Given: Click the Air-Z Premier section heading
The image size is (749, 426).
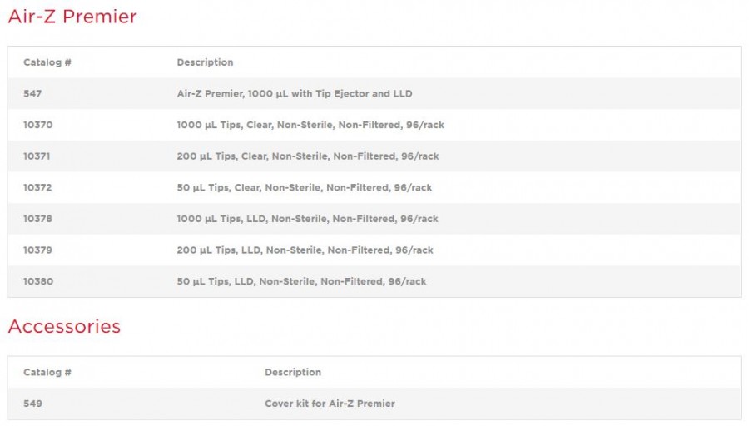Looking at the screenshot, I should pyautogui.click(x=72, y=17).
